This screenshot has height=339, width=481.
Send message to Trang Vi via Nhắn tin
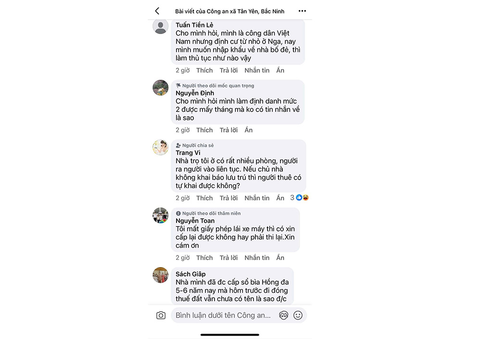coord(257,198)
